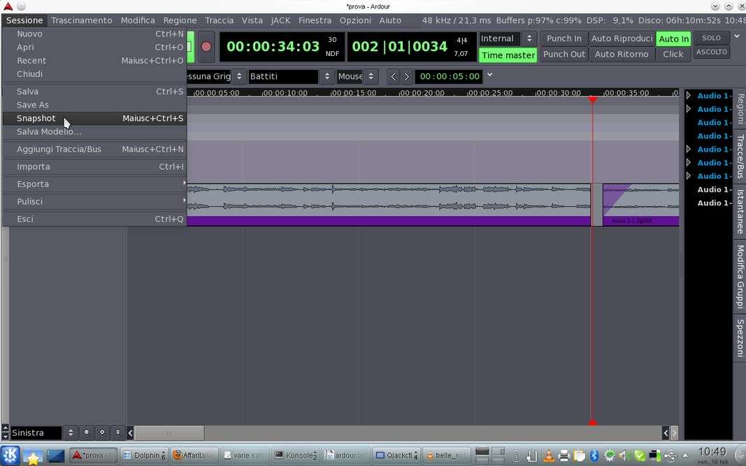Click the next nudge arrow button
The width and height of the screenshot is (746, 466).
click(406, 76)
